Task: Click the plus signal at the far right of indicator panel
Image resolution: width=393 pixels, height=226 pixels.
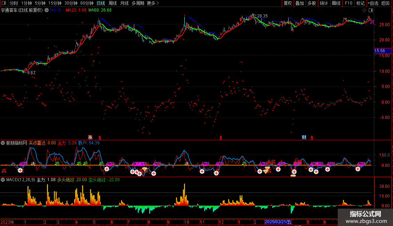Action: pos(358,169)
